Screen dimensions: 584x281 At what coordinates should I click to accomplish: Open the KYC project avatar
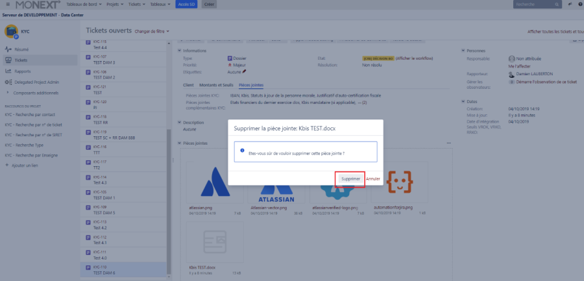11,31
